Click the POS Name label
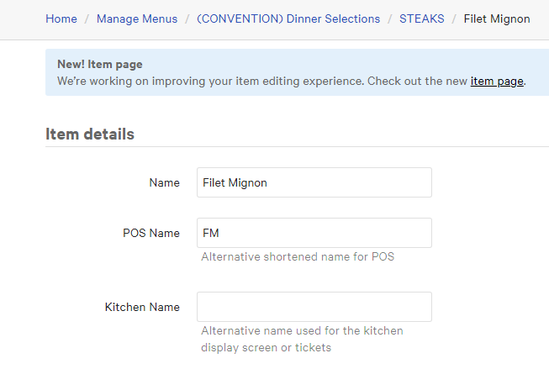The width and height of the screenshot is (549, 369). coord(151,233)
